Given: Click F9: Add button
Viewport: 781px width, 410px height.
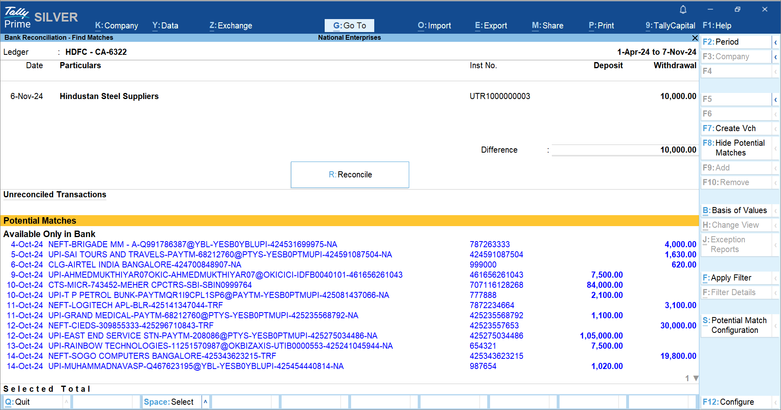Looking at the screenshot, I should pos(736,168).
